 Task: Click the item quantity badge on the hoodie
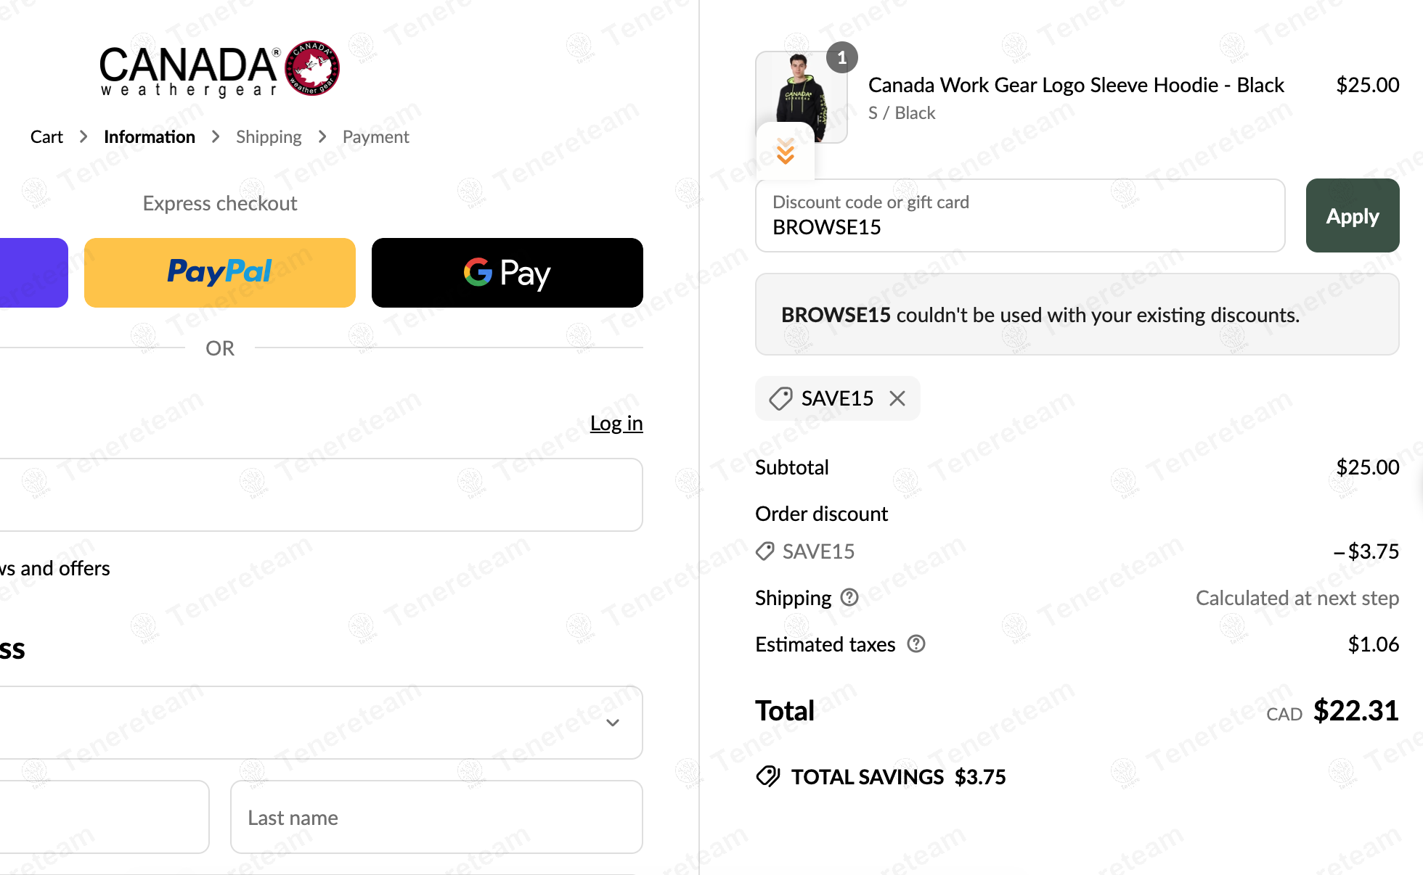point(841,57)
